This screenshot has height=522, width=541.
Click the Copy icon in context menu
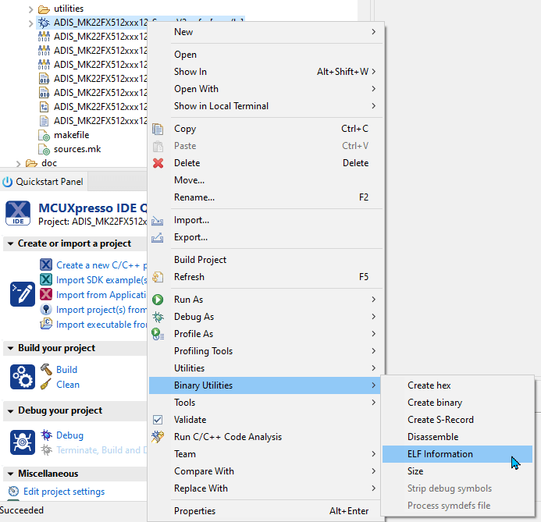158,129
